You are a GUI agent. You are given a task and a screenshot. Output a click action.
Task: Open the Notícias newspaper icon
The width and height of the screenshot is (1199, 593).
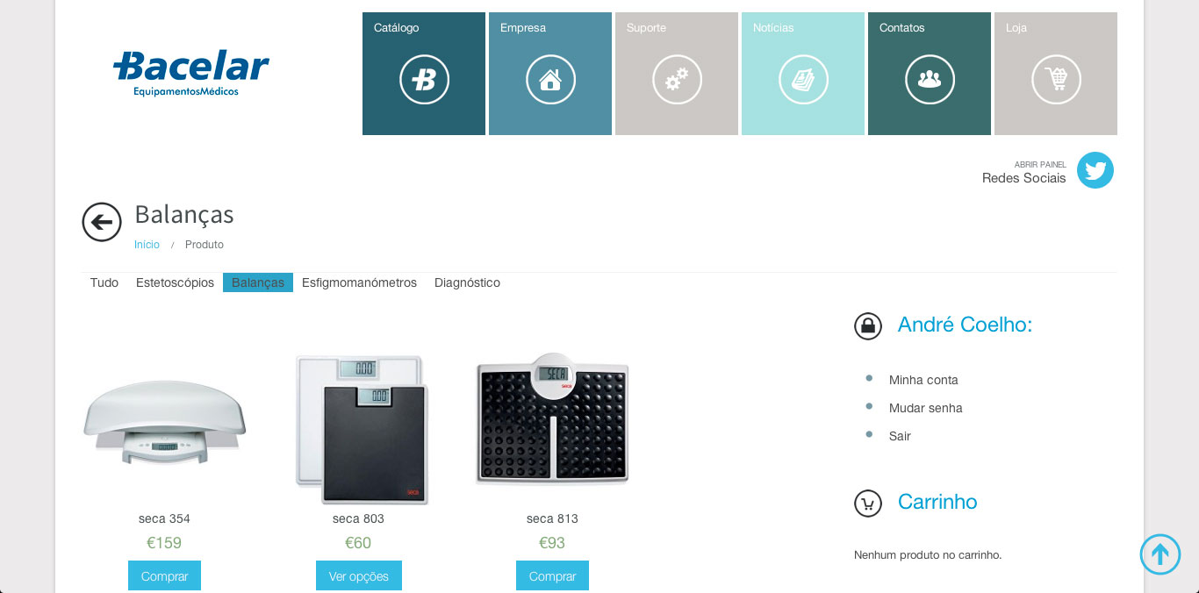(803, 80)
